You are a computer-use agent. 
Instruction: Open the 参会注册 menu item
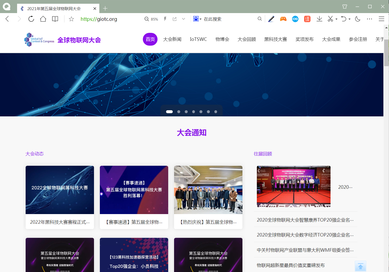coord(358,39)
